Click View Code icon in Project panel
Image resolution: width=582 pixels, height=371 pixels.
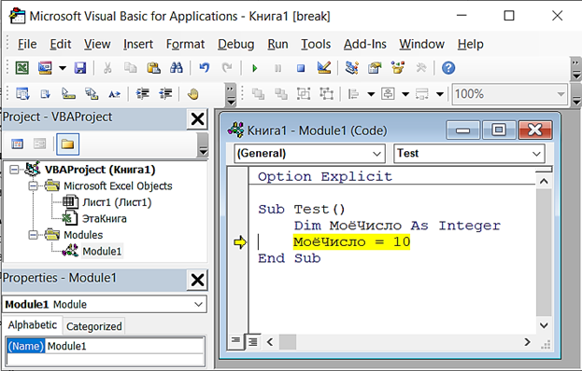click(x=17, y=144)
